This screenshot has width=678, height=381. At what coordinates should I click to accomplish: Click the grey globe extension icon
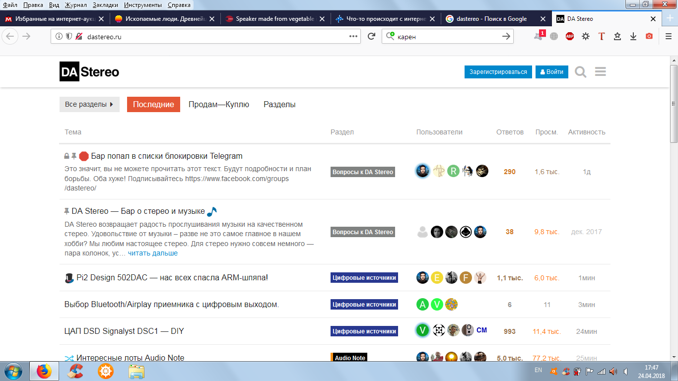click(x=554, y=36)
